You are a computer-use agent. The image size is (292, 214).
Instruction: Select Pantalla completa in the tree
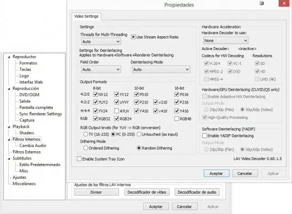(36, 107)
